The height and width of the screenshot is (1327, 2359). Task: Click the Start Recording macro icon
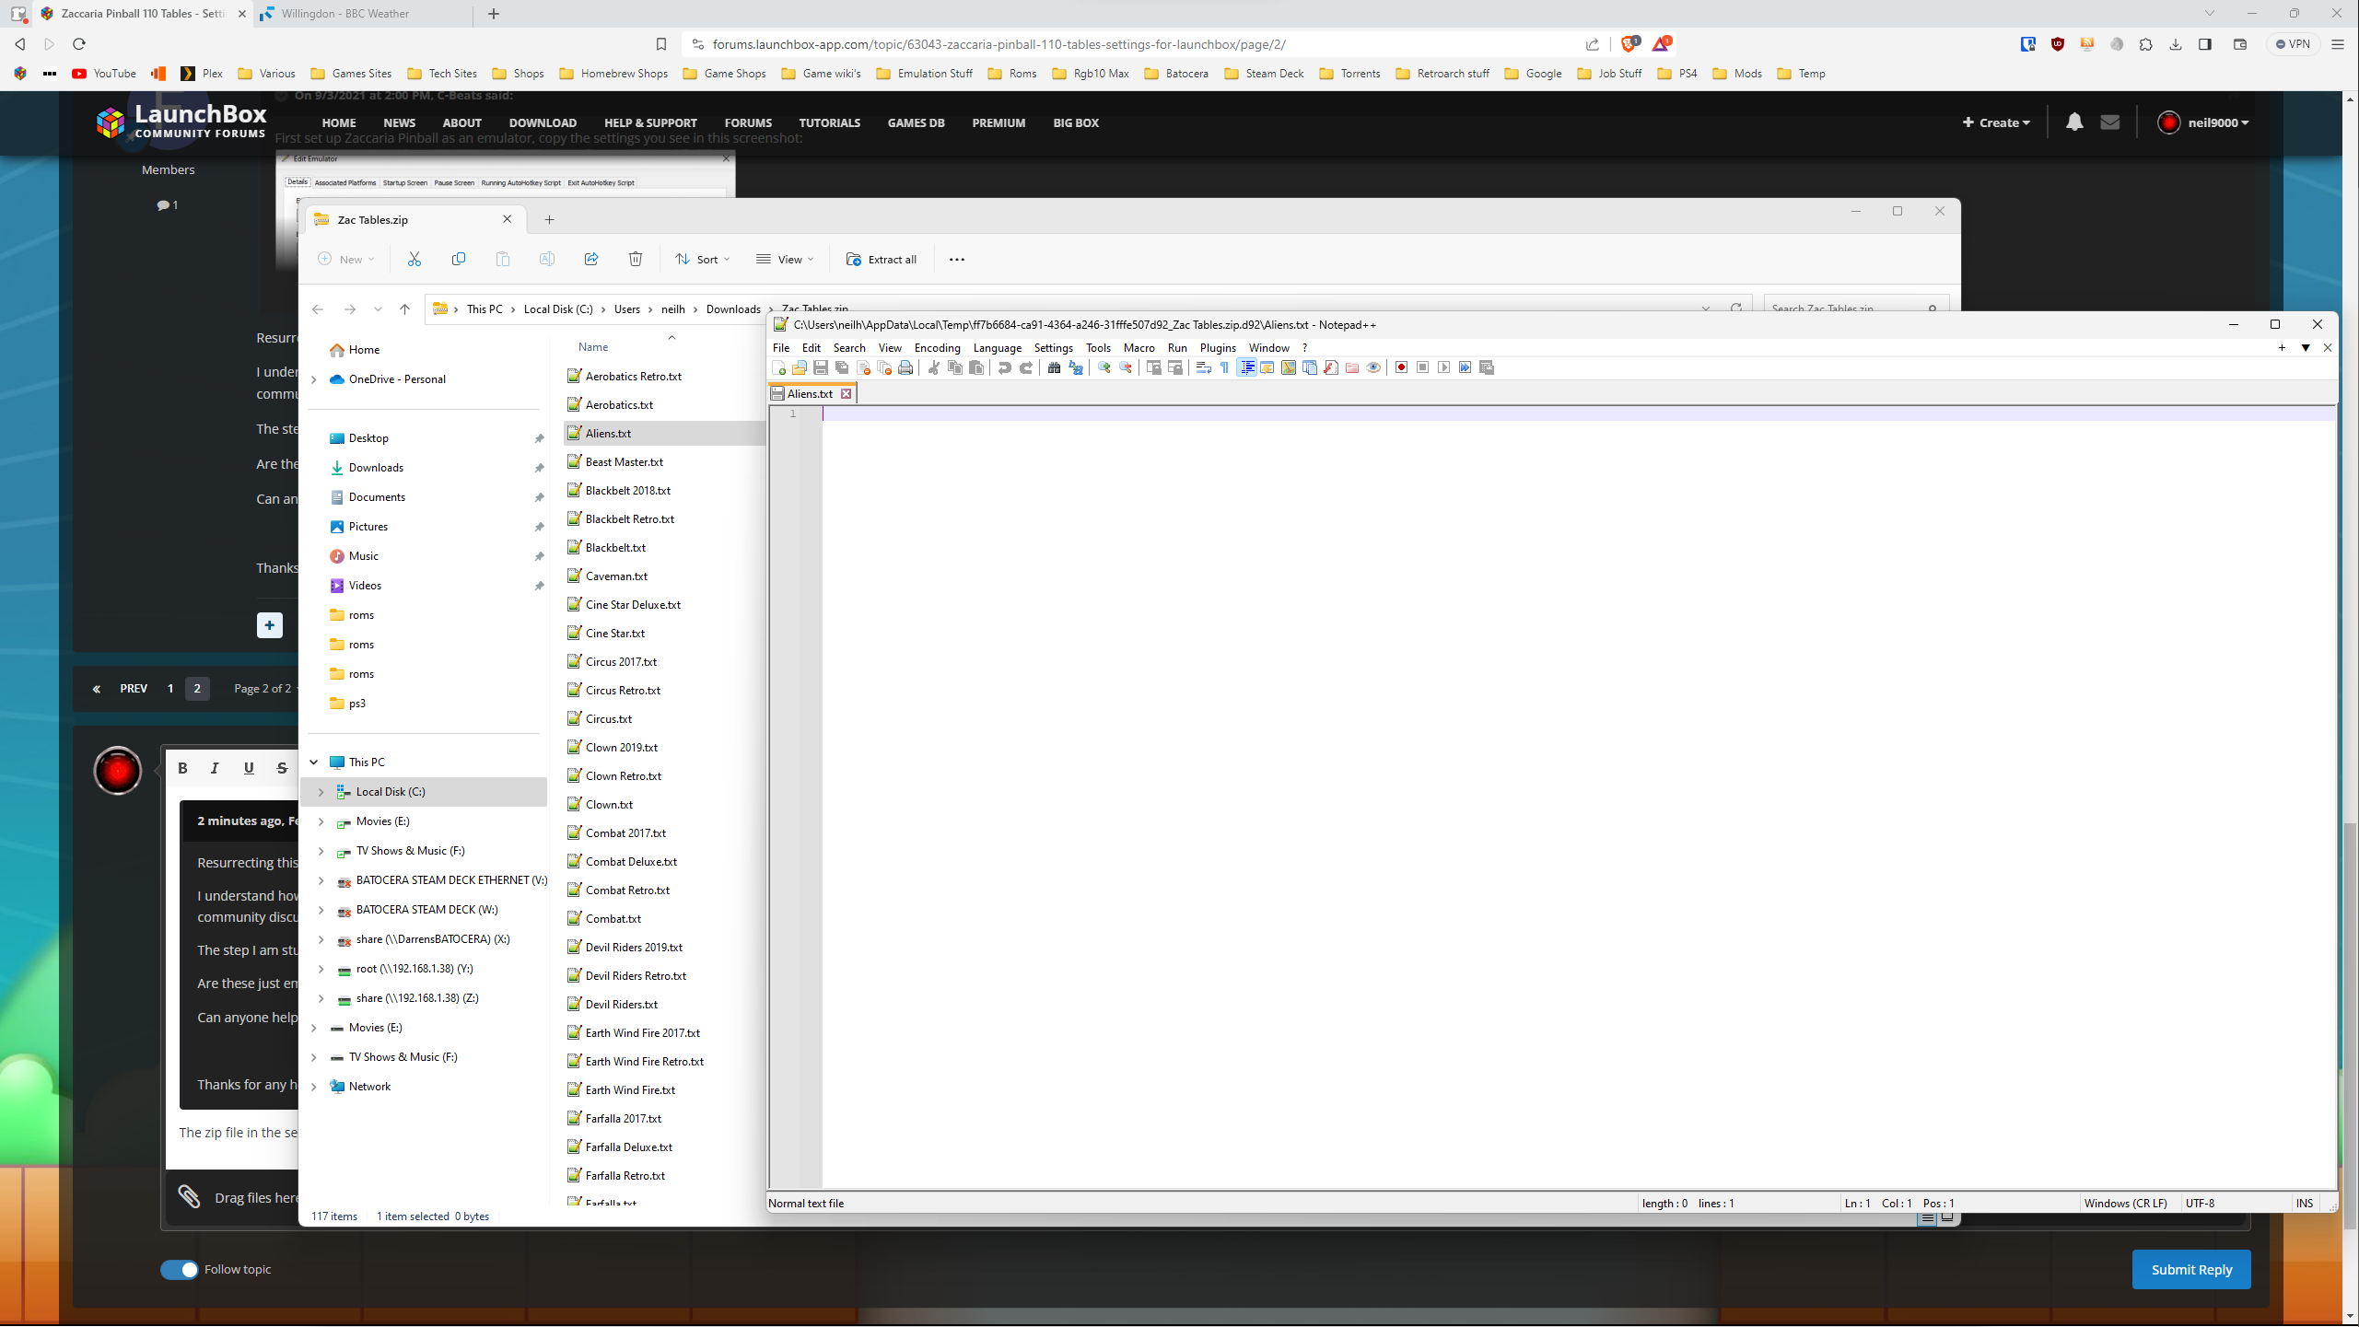coord(1402,367)
